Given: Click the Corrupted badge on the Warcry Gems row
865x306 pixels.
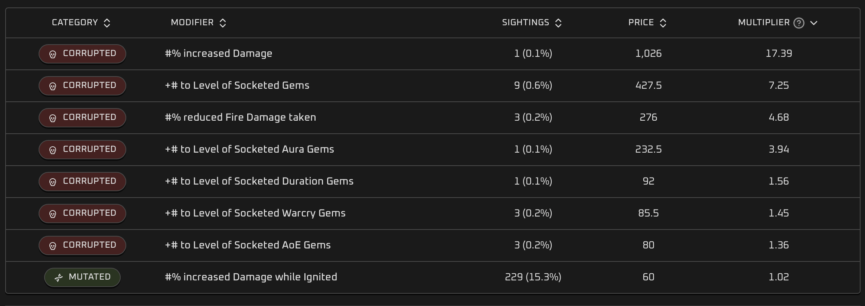Looking at the screenshot, I should point(82,213).
